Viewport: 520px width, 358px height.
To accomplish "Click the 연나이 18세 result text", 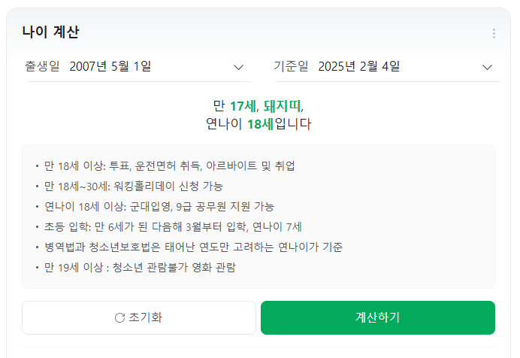I will click(x=240, y=124).
